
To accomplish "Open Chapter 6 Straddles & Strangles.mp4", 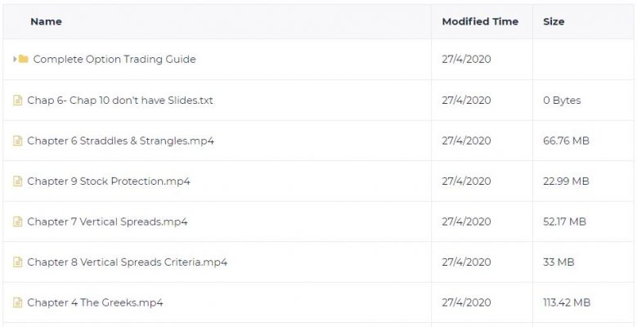I will pos(121,141).
